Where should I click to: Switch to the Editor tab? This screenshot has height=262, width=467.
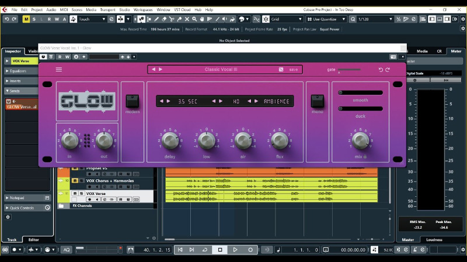pyautogui.click(x=34, y=240)
